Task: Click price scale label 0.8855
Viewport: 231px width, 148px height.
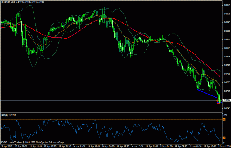Action: click(x=227, y=14)
